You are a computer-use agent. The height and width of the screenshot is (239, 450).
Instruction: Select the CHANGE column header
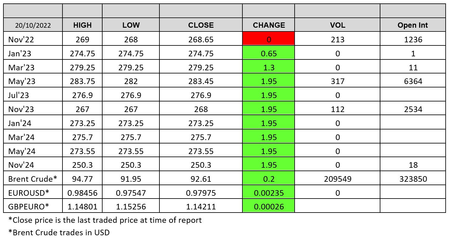[269, 25]
